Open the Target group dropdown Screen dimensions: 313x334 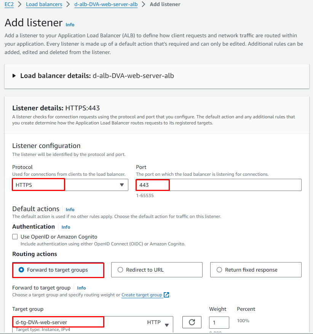tap(93, 323)
